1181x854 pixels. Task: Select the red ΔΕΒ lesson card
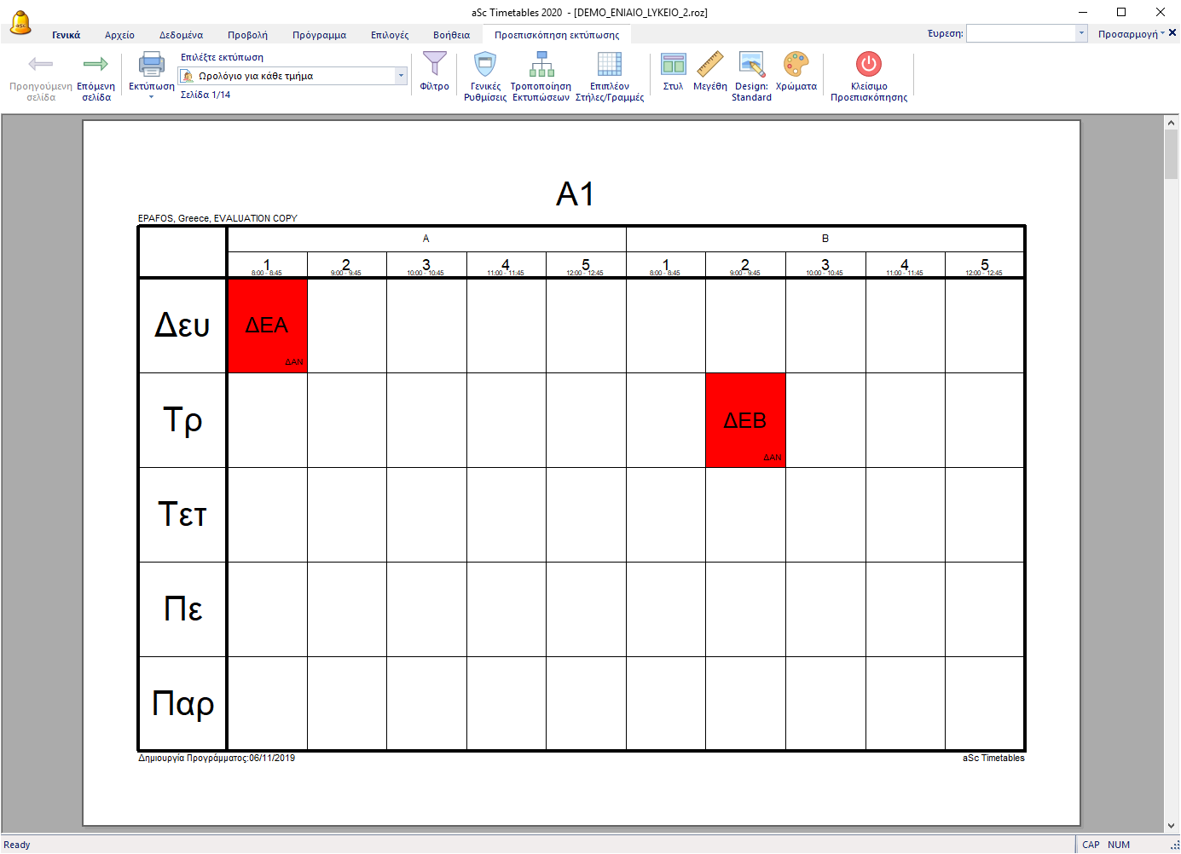745,420
